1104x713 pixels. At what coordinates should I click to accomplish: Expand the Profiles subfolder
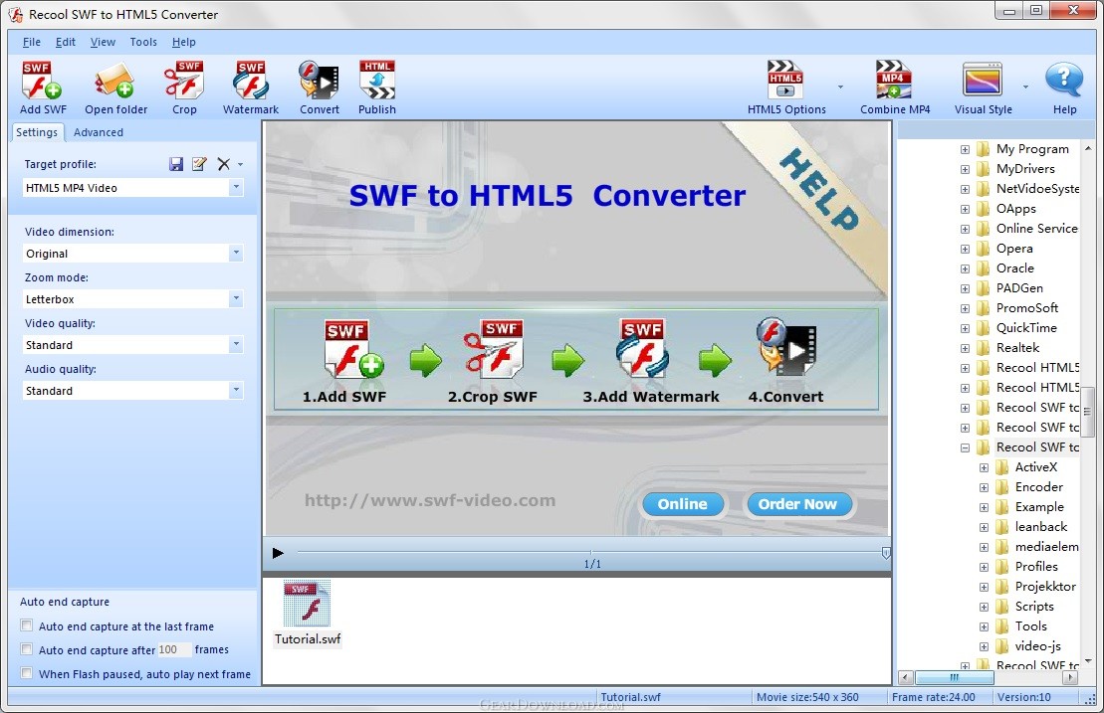pyautogui.click(x=984, y=567)
